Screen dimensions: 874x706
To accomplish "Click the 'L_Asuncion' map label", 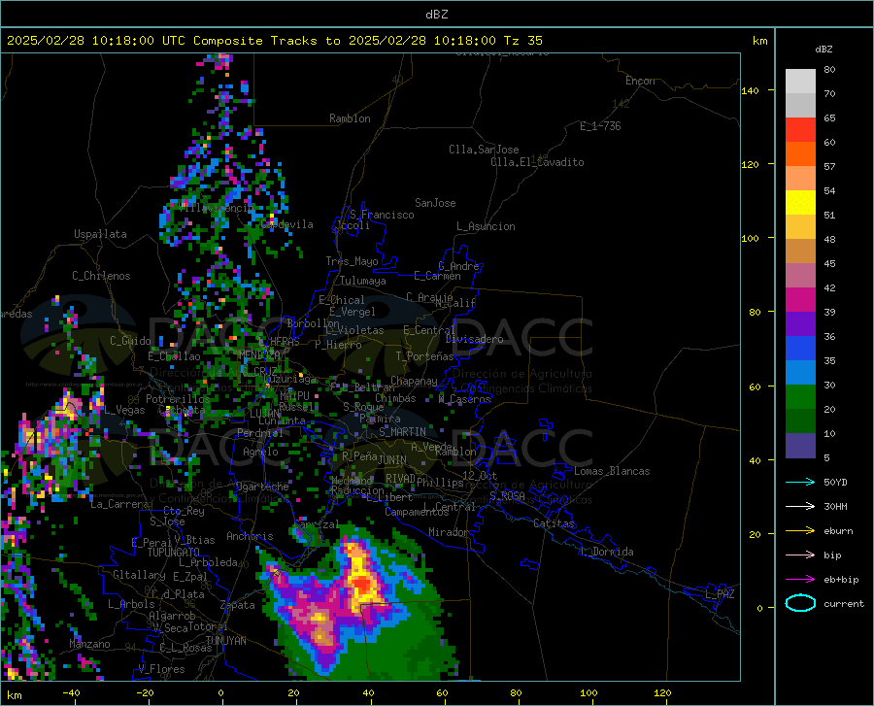I will [487, 226].
